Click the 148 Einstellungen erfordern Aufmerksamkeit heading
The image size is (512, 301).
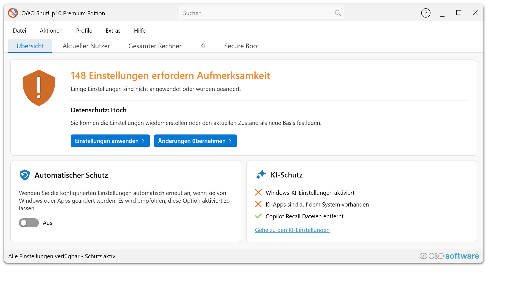(x=170, y=75)
